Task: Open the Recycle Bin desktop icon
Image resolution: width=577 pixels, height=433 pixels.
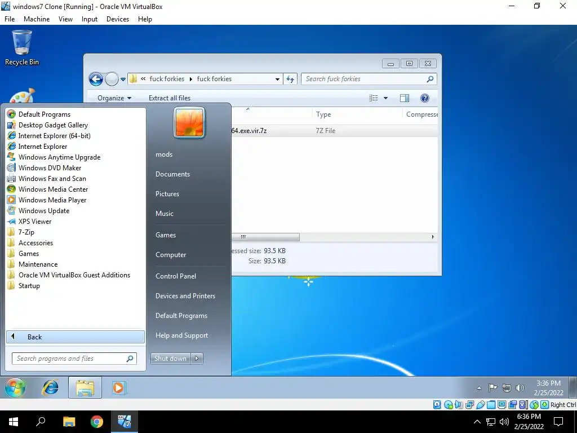Action: pos(22,48)
